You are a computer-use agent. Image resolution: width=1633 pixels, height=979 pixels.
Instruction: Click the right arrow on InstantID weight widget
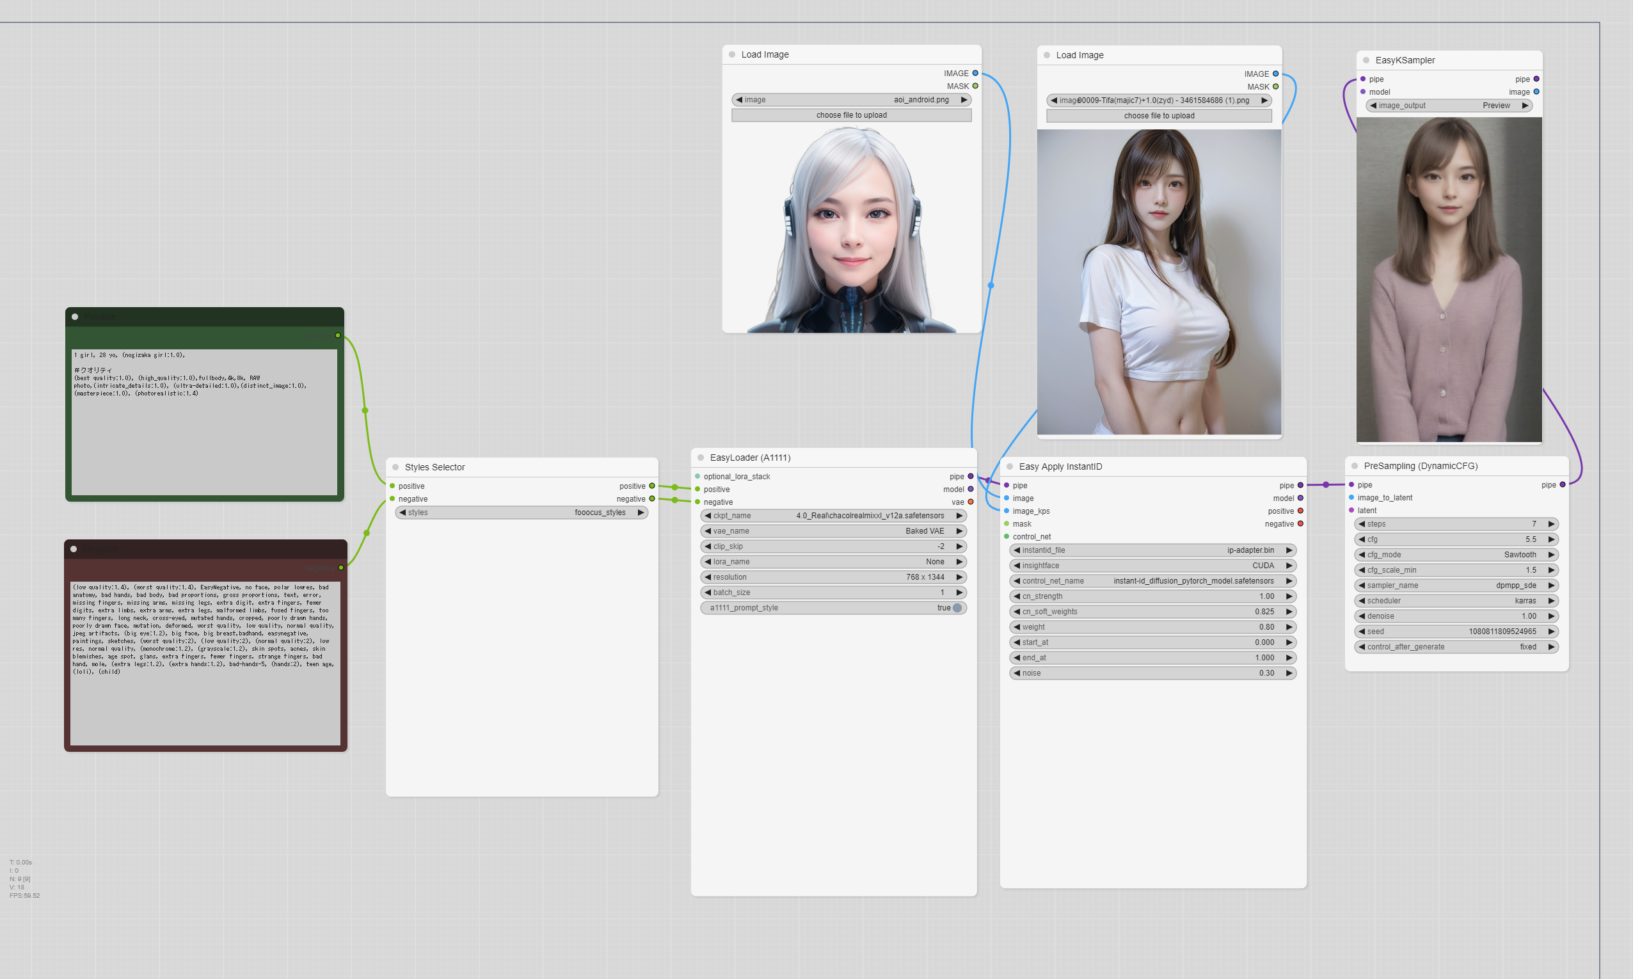1289,626
